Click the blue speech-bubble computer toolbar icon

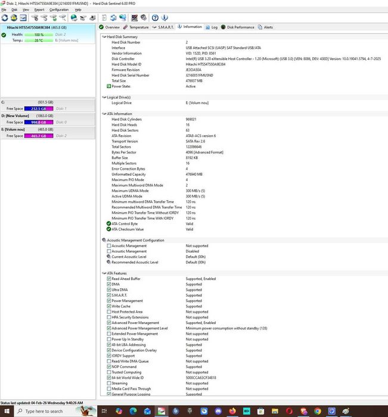click(123, 18)
